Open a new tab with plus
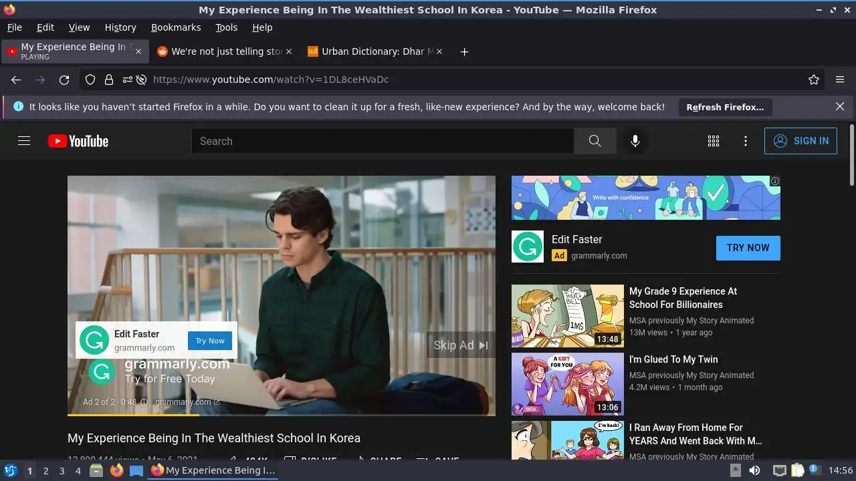The height and width of the screenshot is (481, 856). [x=464, y=51]
